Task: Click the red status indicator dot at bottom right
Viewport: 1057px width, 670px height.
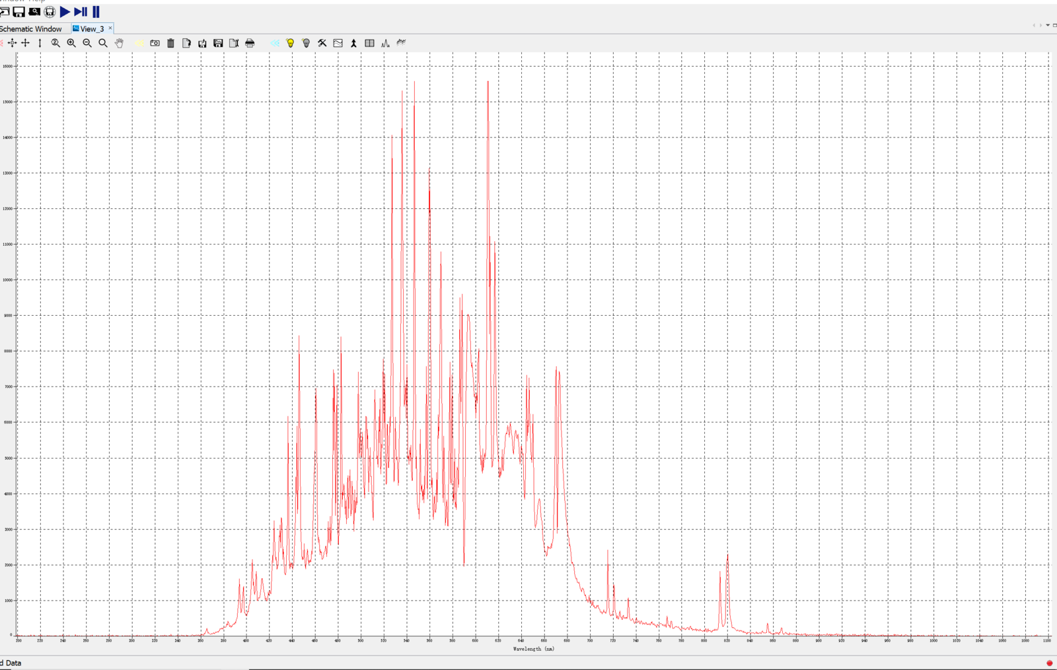Action: point(1049,663)
